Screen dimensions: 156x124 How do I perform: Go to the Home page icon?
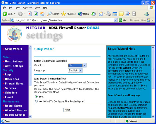coord(42,14)
